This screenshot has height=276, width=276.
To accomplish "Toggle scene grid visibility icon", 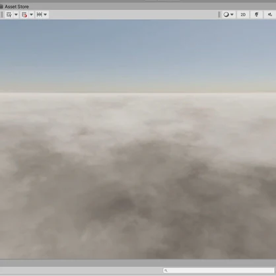I will tap(9, 15).
